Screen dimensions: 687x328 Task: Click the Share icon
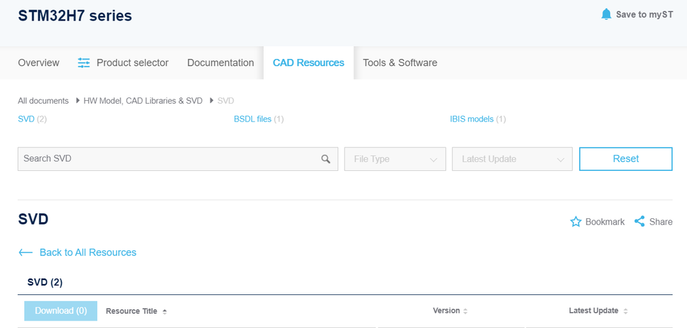coord(640,221)
